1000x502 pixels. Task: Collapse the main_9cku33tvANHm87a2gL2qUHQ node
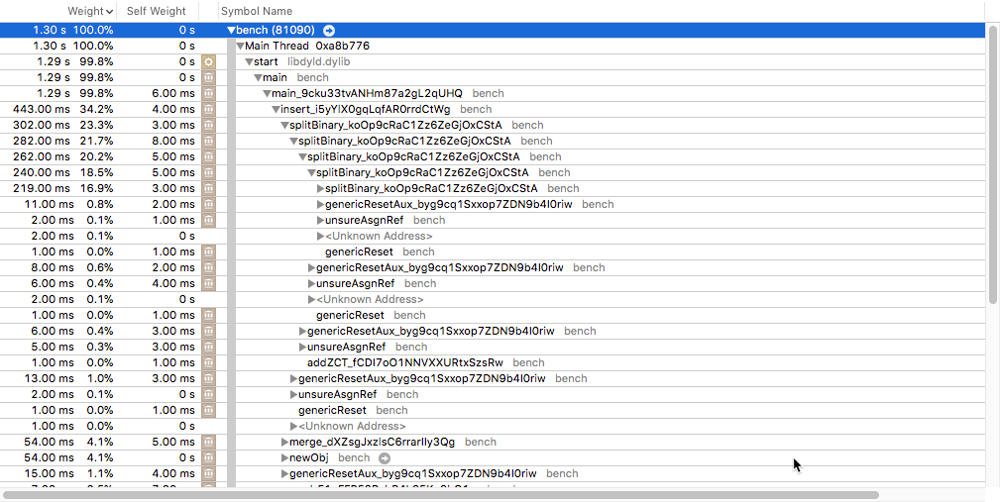pyautogui.click(x=267, y=94)
